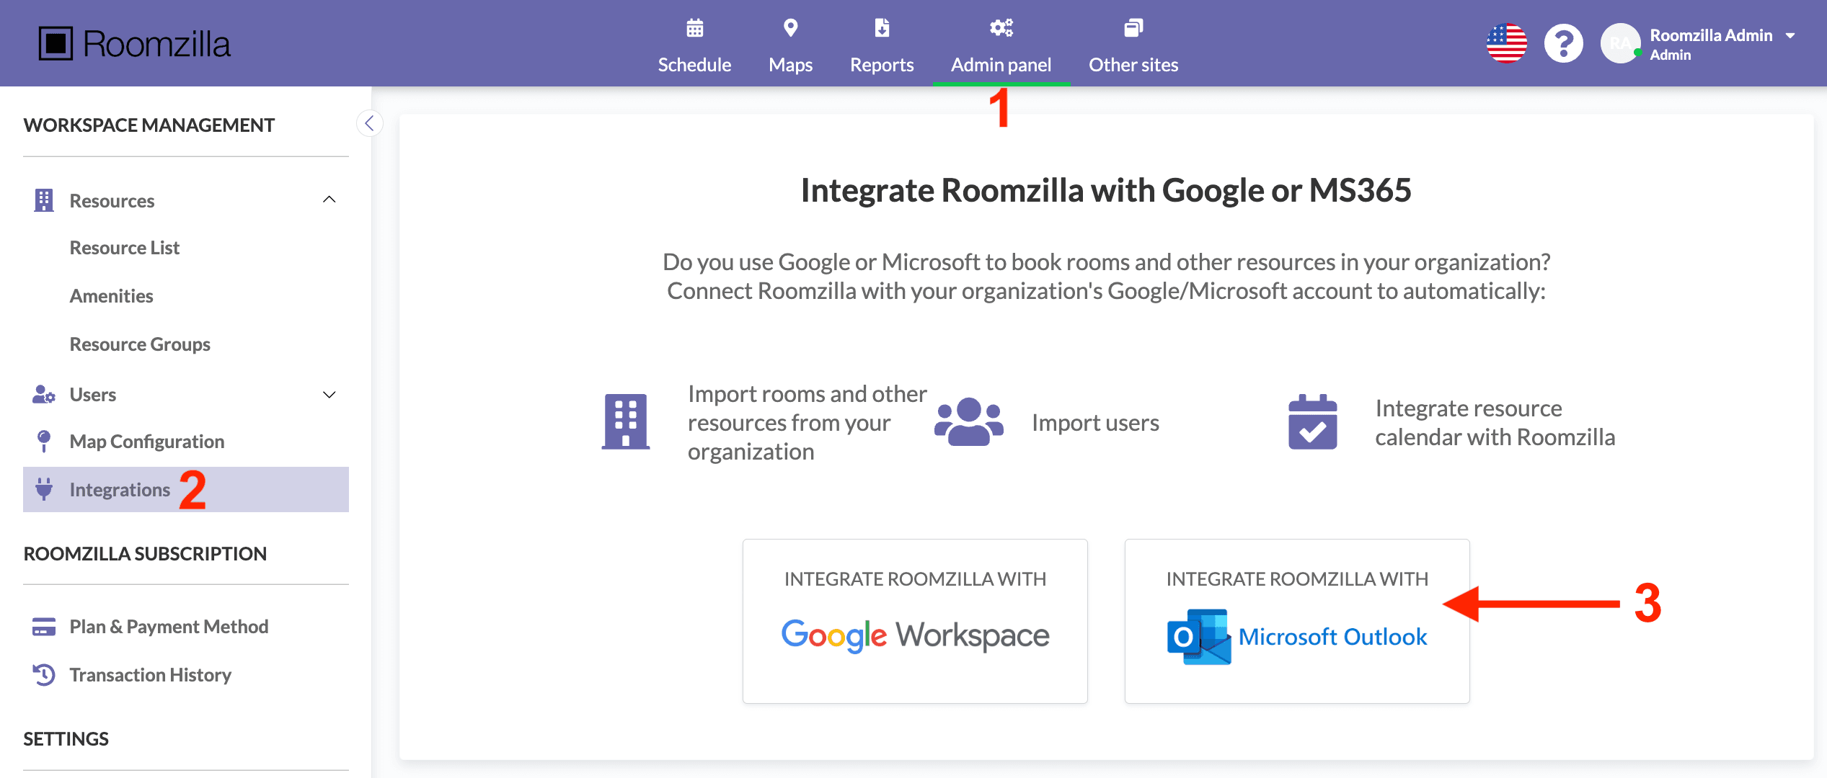Screen dimensions: 1827x778
Task: Collapse the sidebar with arrow button
Action: click(x=369, y=123)
